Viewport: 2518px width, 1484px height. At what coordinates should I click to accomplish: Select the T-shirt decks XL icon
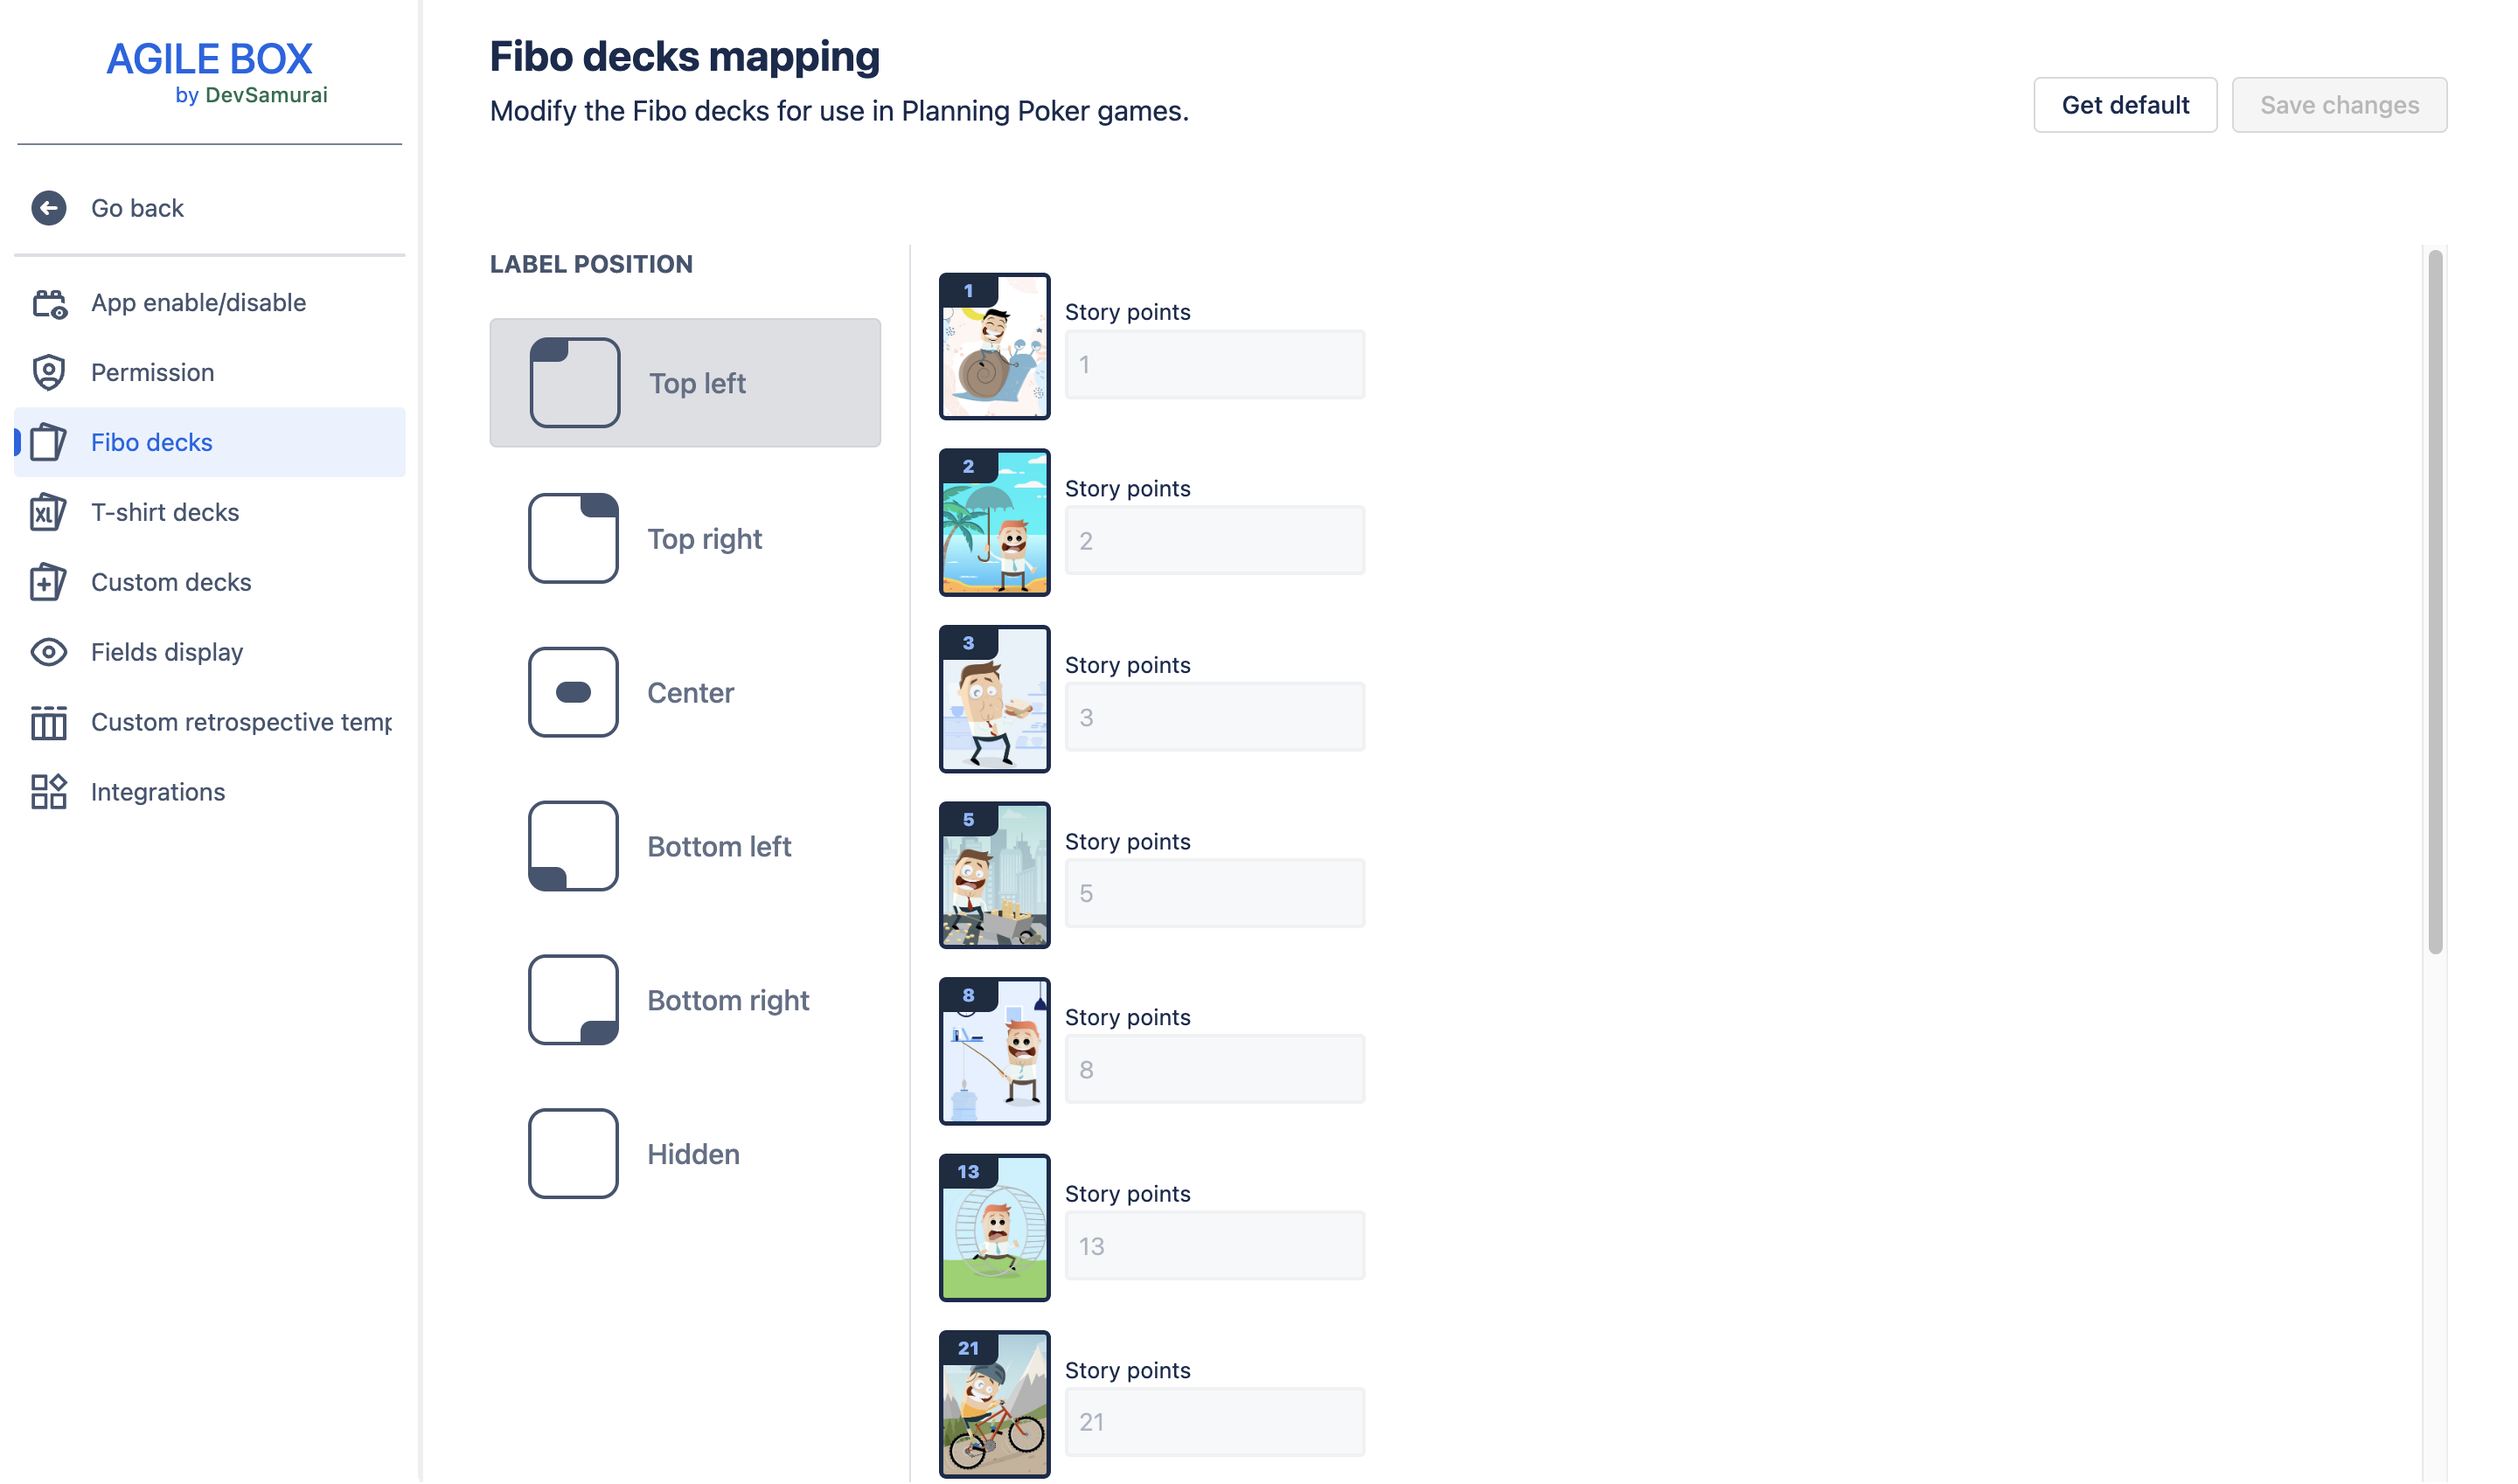click(48, 513)
